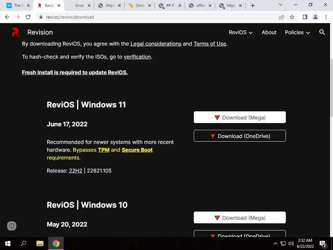This screenshot has height=250, width=333.
Task: Open the Chrome three-dot menu
Action: click(x=326, y=17)
